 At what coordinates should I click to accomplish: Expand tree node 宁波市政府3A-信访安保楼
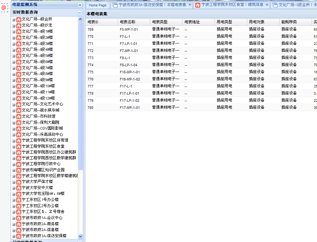[x=14, y=236]
